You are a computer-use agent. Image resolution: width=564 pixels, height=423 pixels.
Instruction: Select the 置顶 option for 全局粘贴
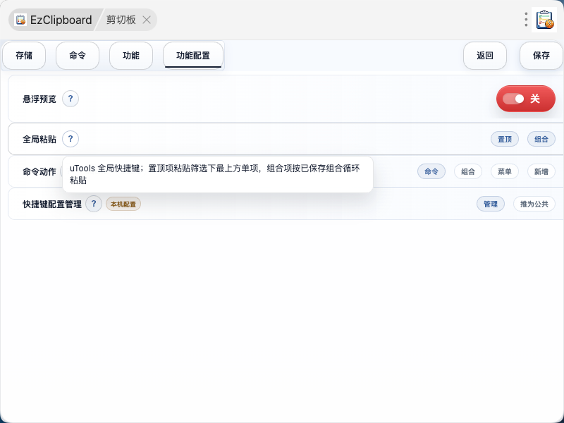pos(505,139)
